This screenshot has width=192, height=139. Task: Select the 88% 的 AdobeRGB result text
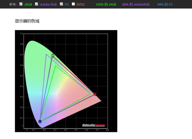click(136, 5)
